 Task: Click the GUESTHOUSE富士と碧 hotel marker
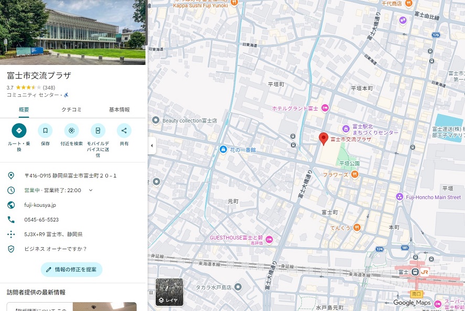tap(269, 240)
